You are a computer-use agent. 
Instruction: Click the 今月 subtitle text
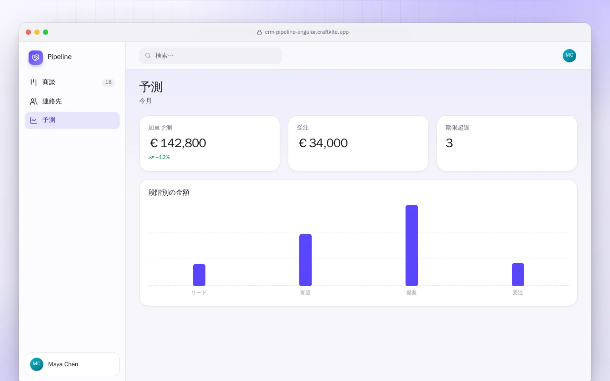tap(145, 101)
